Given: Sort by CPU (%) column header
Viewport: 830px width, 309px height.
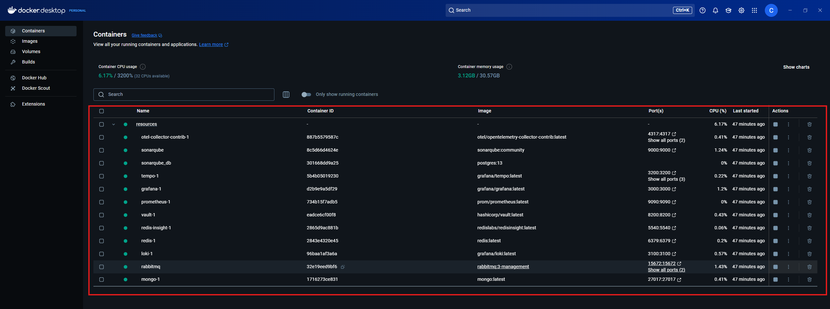Looking at the screenshot, I should coord(718,111).
